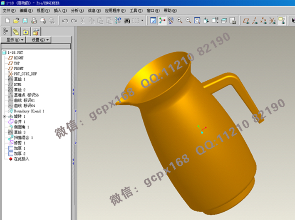Select the 扫描混合 1 feature
Screen dimensions: 295x220
pos(23,137)
